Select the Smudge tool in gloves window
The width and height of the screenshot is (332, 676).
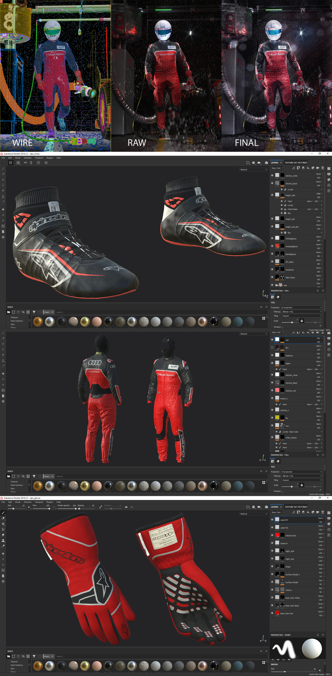pyautogui.click(x=3, y=535)
